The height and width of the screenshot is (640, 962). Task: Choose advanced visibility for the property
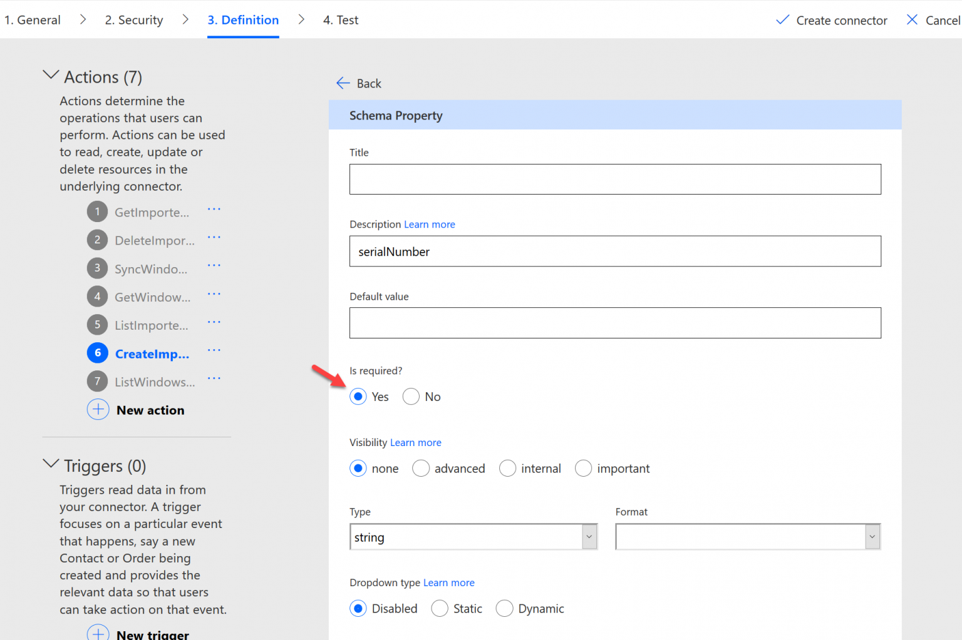tap(421, 468)
